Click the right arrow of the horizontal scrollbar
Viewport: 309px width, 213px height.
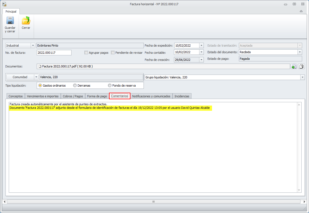tap(304, 201)
